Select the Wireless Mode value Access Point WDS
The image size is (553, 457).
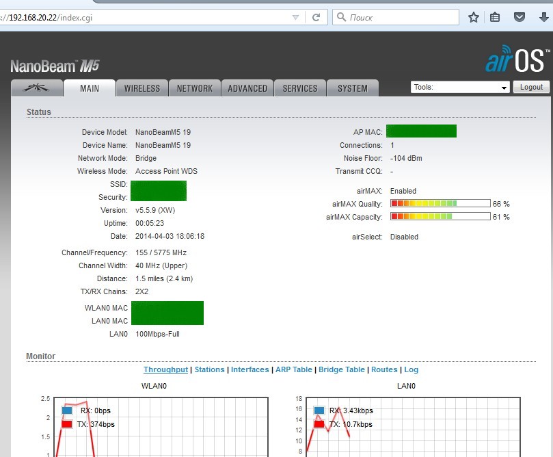click(x=167, y=171)
